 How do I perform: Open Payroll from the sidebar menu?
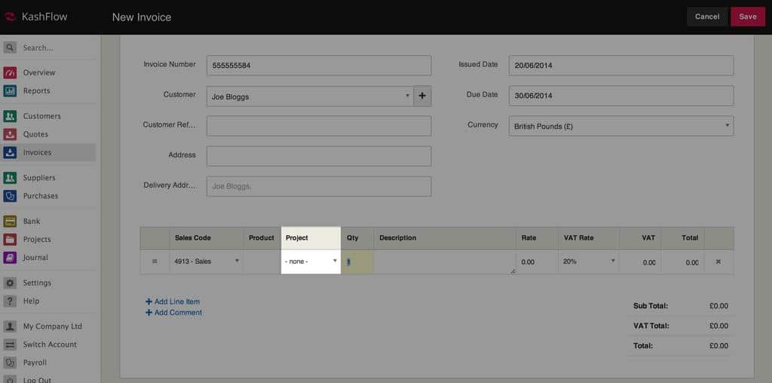coord(36,363)
